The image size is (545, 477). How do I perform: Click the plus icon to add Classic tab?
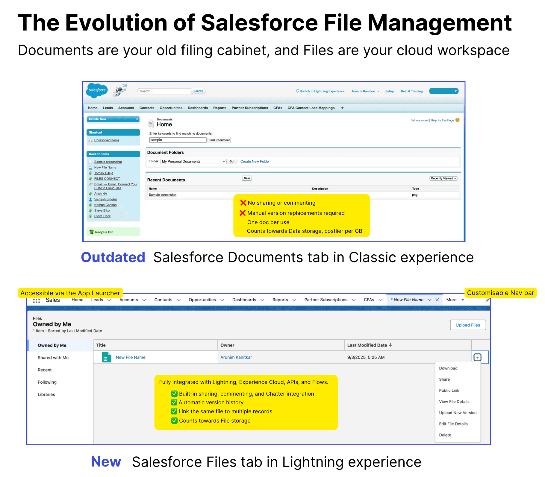(342, 108)
